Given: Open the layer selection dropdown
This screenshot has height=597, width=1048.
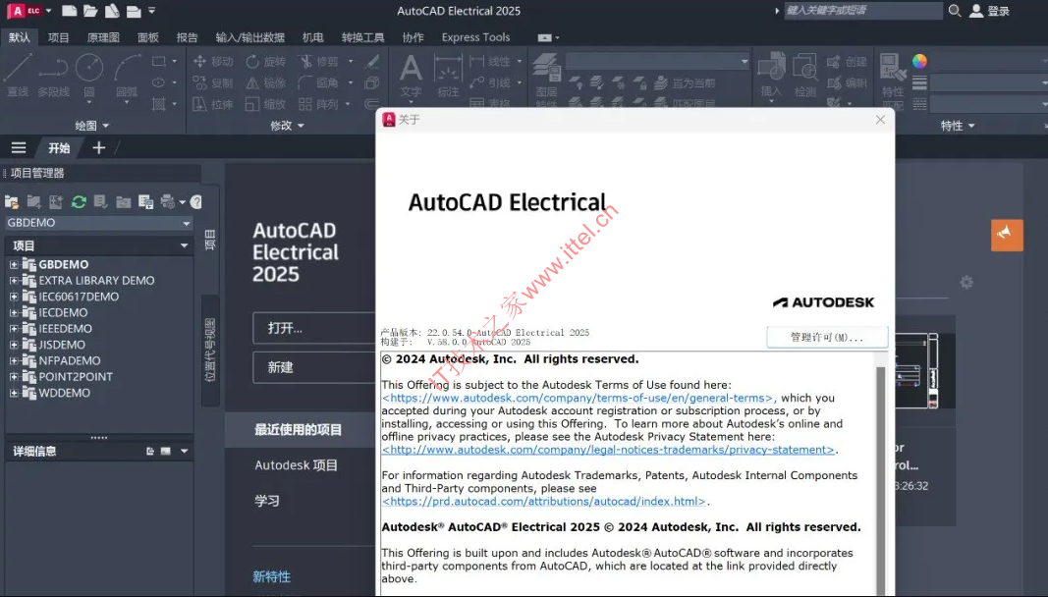Looking at the screenshot, I should (x=658, y=62).
